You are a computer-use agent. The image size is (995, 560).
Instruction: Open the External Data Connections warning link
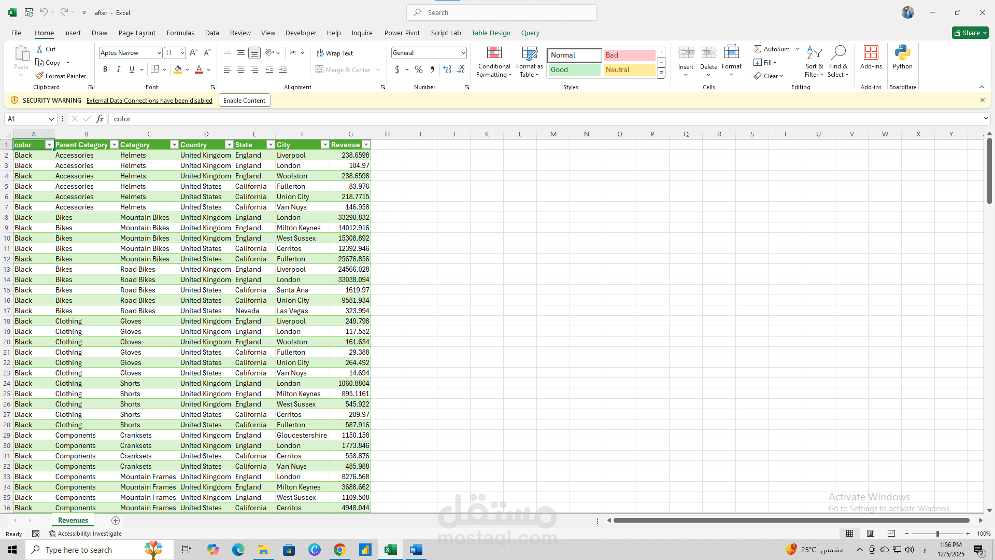pyautogui.click(x=149, y=100)
